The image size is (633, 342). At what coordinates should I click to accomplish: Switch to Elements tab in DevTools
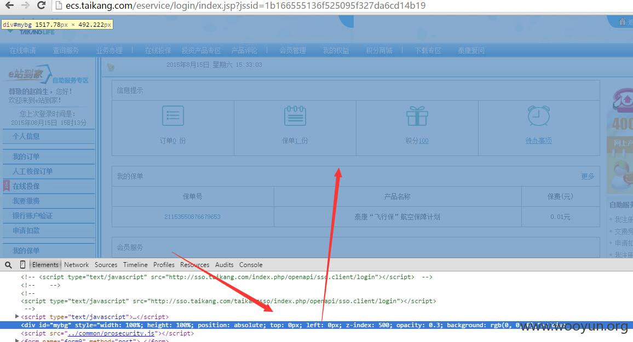(x=45, y=264)
